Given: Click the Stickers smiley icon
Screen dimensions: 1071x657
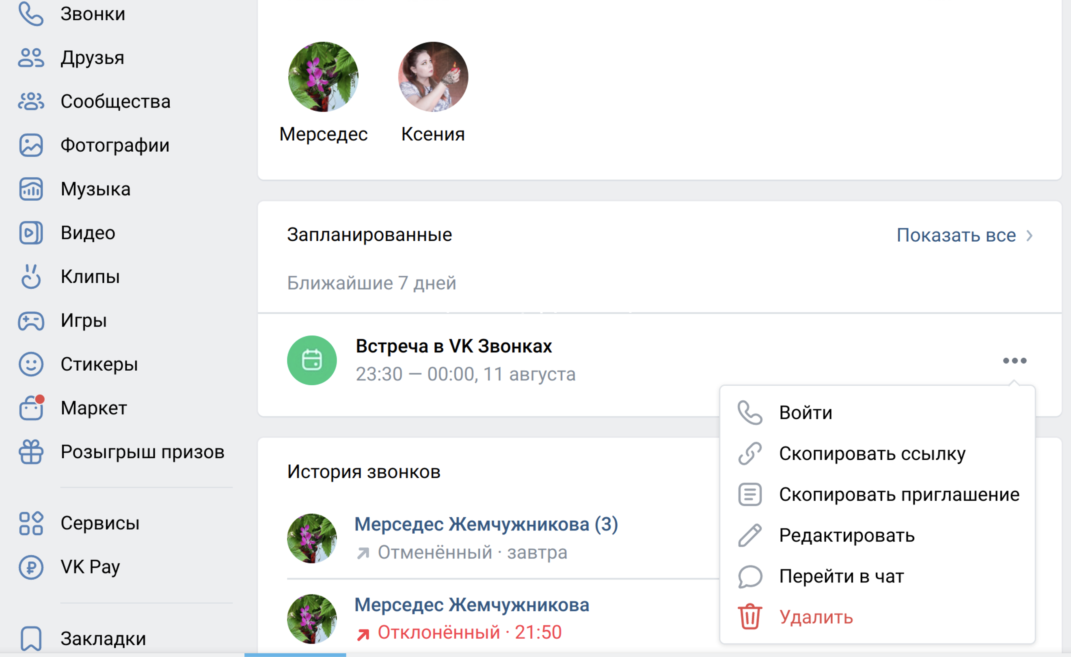Looking at the screenshot, I should pyautogui.click(x=31, y=364).
